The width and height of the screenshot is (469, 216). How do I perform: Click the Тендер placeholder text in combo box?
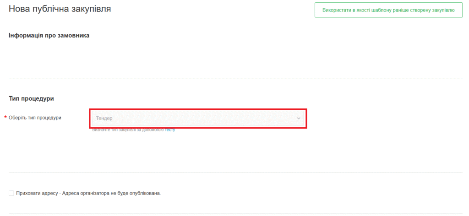[x=104, y=119]
